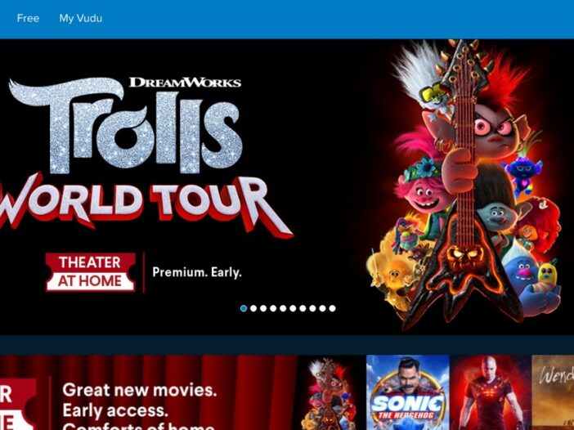
Task: Select the eighth carousel dot
Action: click(312, 308)
